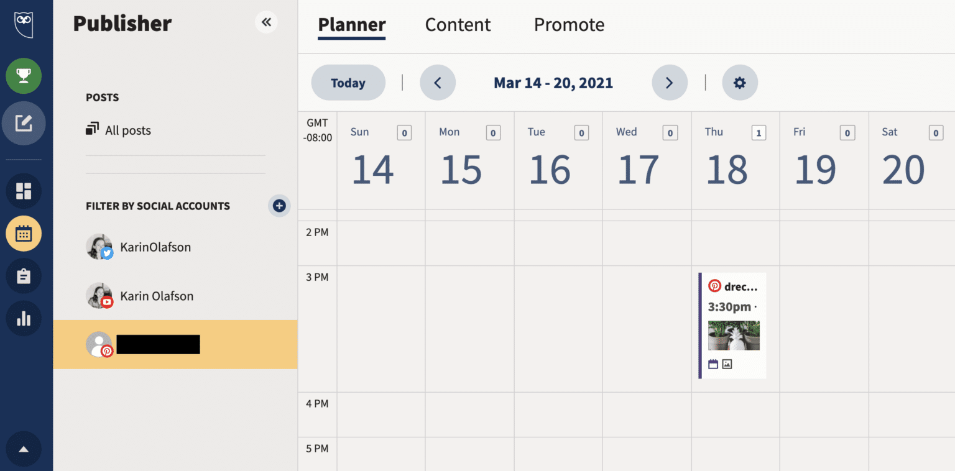This screenshot has height=471, width=955.
Task: Deselect the highlighted Pinterest account filter
Action: [x=158, y=344]
